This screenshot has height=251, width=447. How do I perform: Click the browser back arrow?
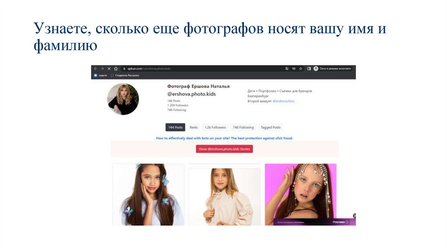96,69
